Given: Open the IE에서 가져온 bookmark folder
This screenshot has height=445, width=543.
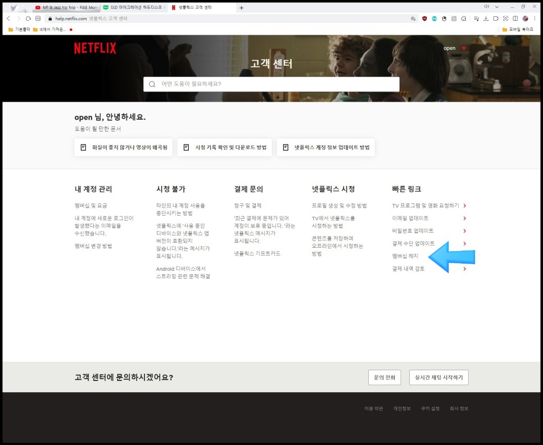Looking at the screenshot, I should (x=49, y=30).
